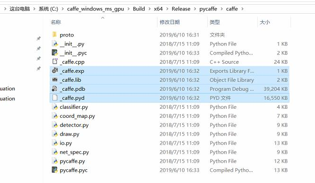Select file name detector.py
The image size is (315, 183).
pos(74,125)
